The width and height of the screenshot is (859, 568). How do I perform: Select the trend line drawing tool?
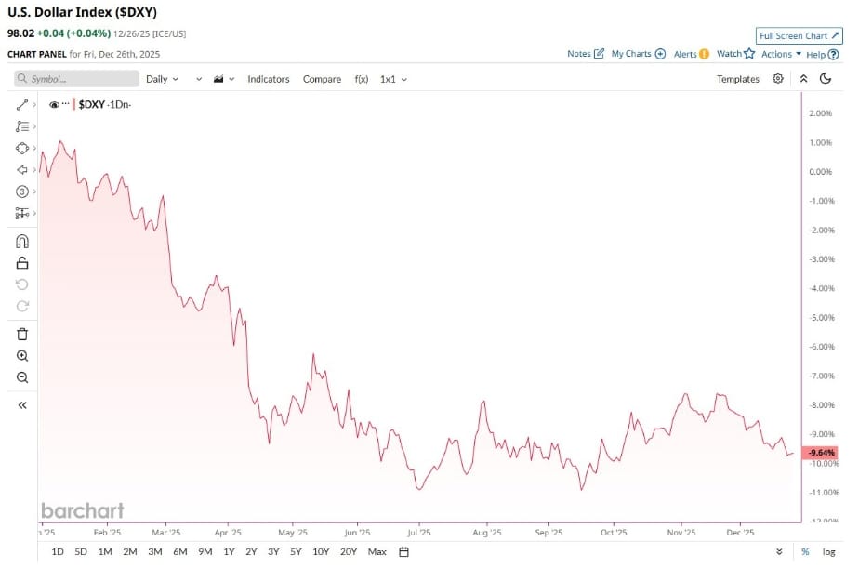click(x=20, y=105)
